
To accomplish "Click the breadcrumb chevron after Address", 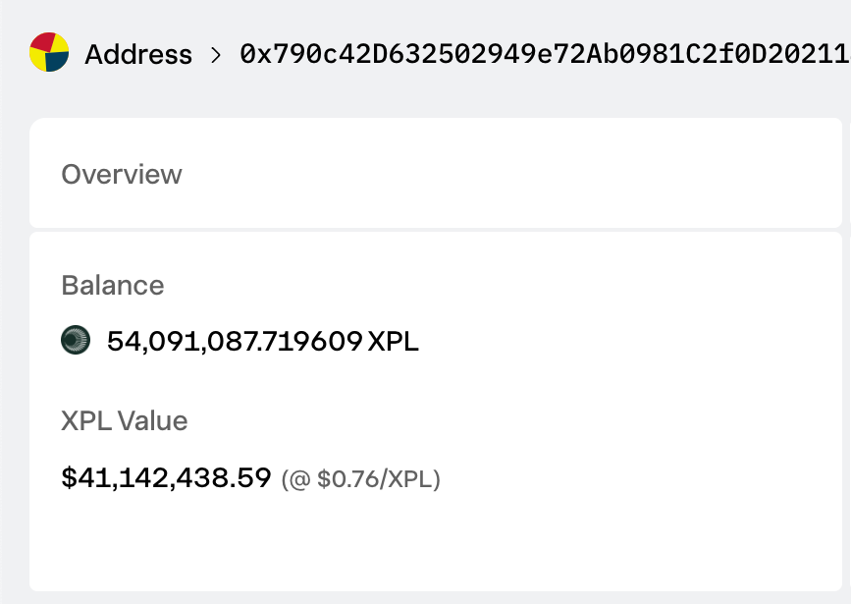I will click(216, 54).
